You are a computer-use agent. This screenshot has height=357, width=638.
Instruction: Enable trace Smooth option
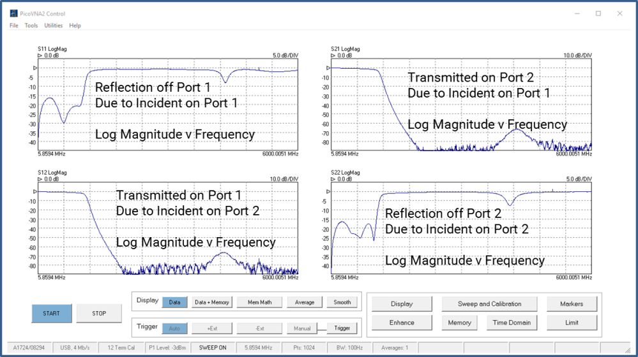(x=342, y=302)
